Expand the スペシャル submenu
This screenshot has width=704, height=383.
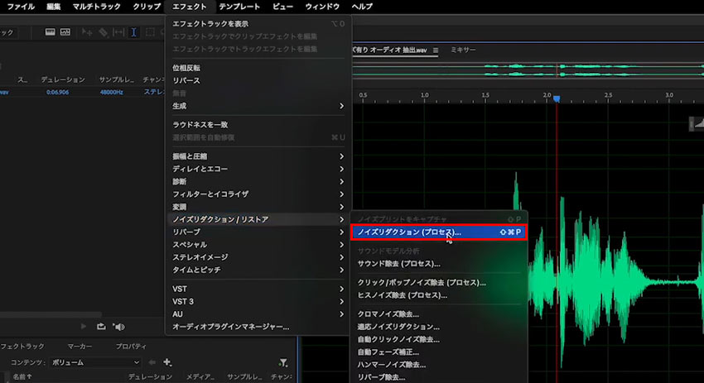pos(258,244)
